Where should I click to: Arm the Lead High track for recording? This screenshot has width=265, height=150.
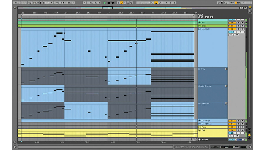click(x=243, y=121)
